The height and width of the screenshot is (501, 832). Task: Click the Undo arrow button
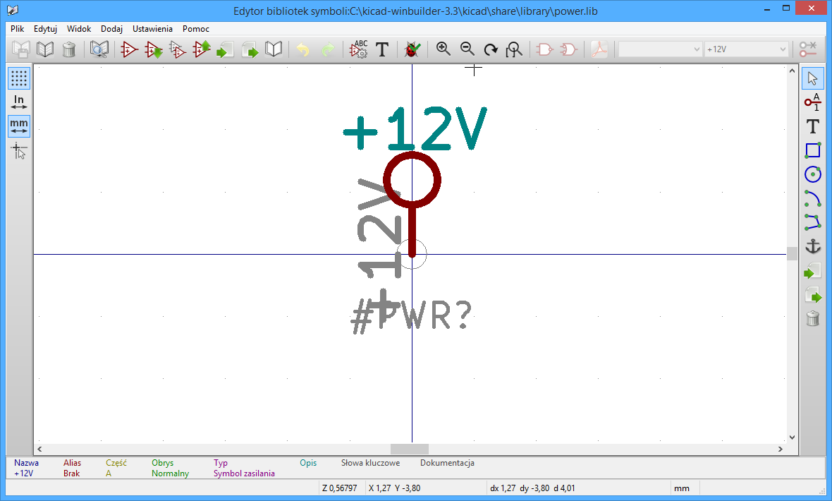[302, 49]
